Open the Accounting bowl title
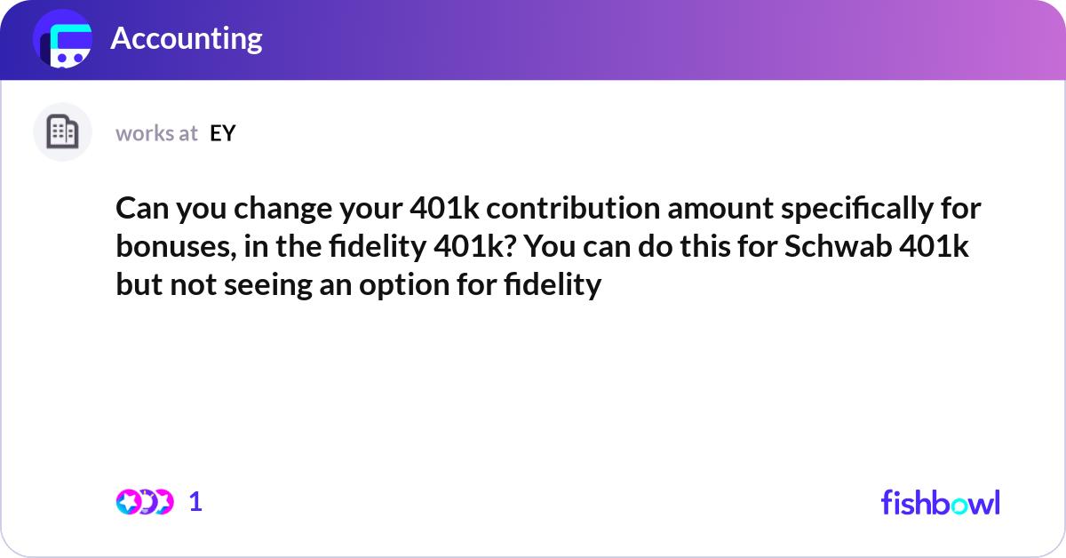The image size is (1066, 558). pos(187,39)
